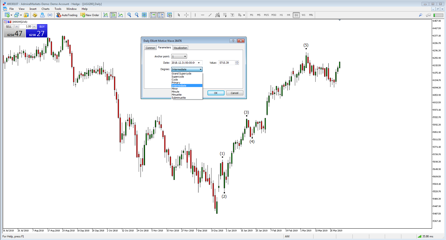The width and height of the screenshot is (446, 240).
Task: Open the Charts menu
Action: (45, 9)
